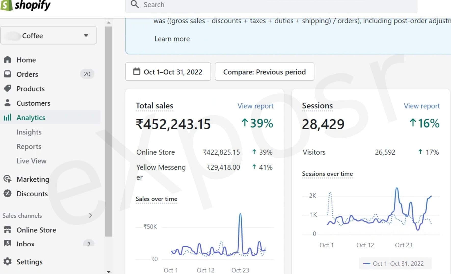Click the Customers person icon
The image size is (451, 274).
point(7,103)
